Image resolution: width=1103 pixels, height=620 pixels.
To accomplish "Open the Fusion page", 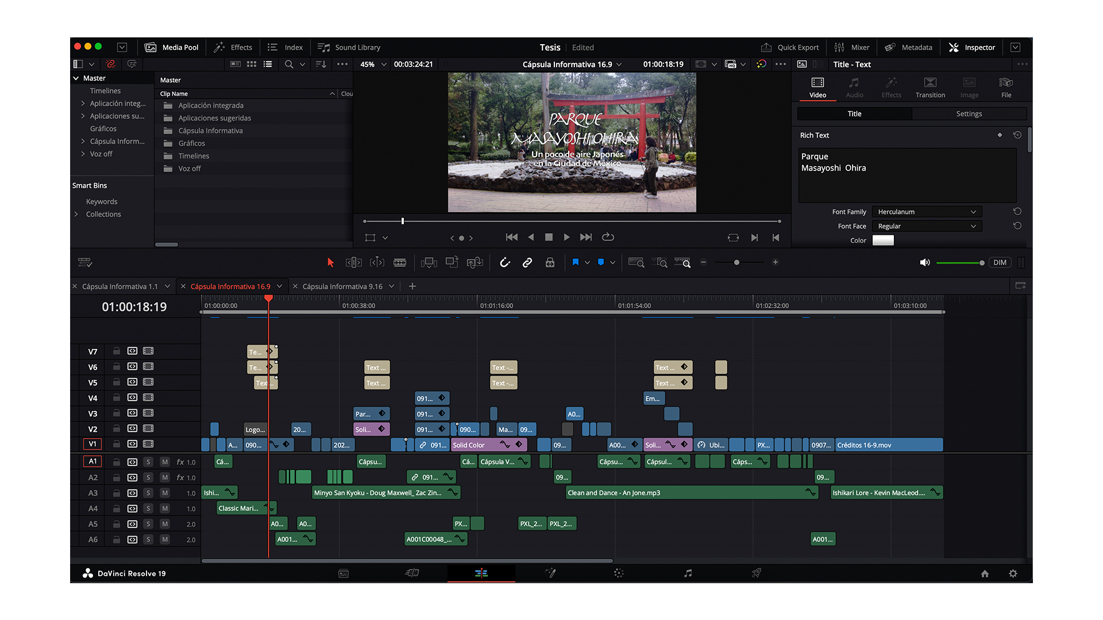I will coord(550,573).
